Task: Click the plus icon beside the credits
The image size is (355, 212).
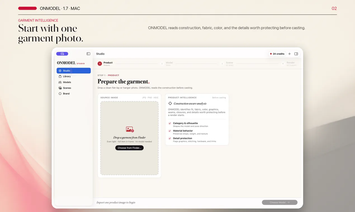Action: tap(290, 54)
